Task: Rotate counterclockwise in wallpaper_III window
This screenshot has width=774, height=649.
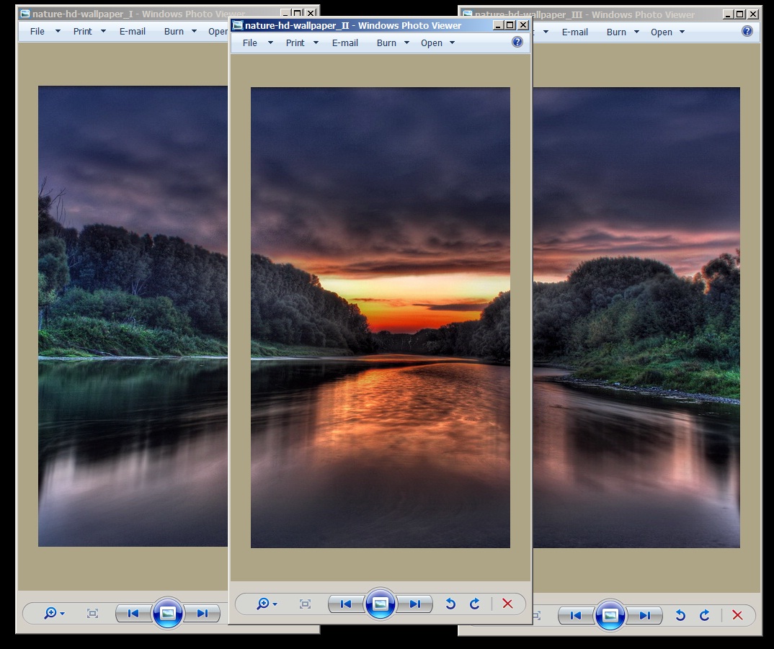Action: coord(680,615)
